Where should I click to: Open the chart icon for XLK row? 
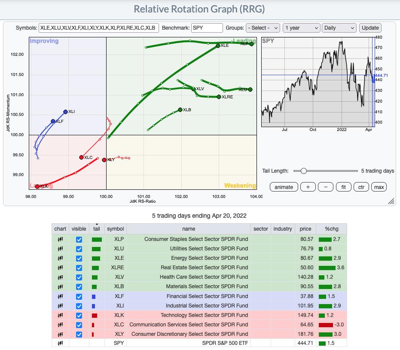click(x=60, y=315)
